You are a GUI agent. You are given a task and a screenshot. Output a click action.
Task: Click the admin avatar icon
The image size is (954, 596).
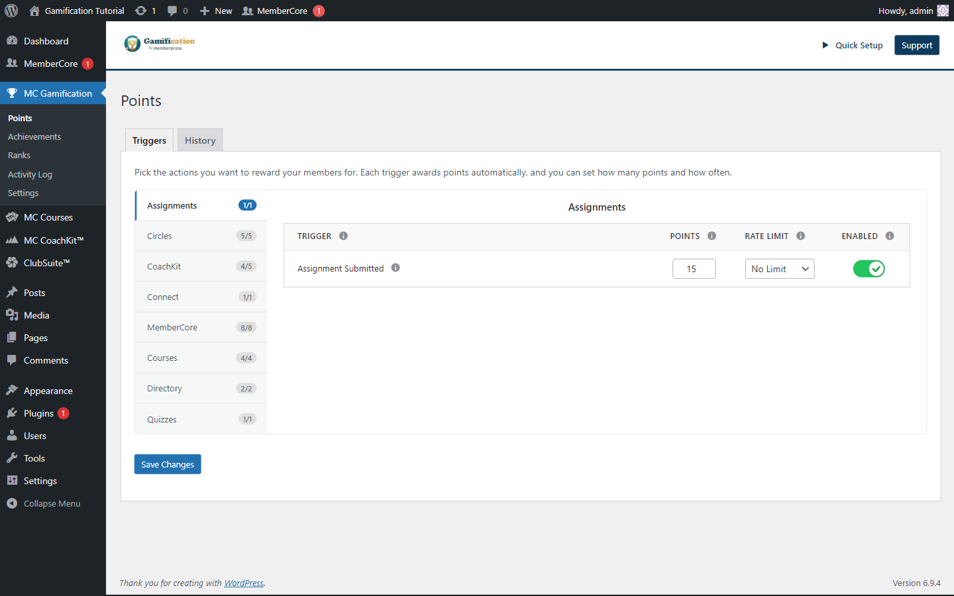(943, 11)
